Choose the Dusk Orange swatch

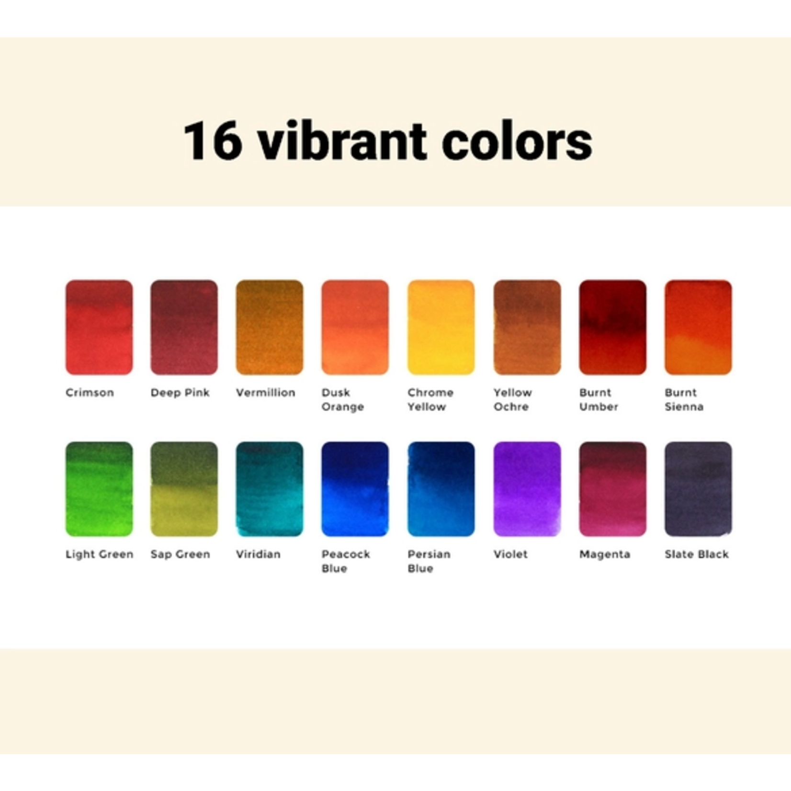coord(355,327)
